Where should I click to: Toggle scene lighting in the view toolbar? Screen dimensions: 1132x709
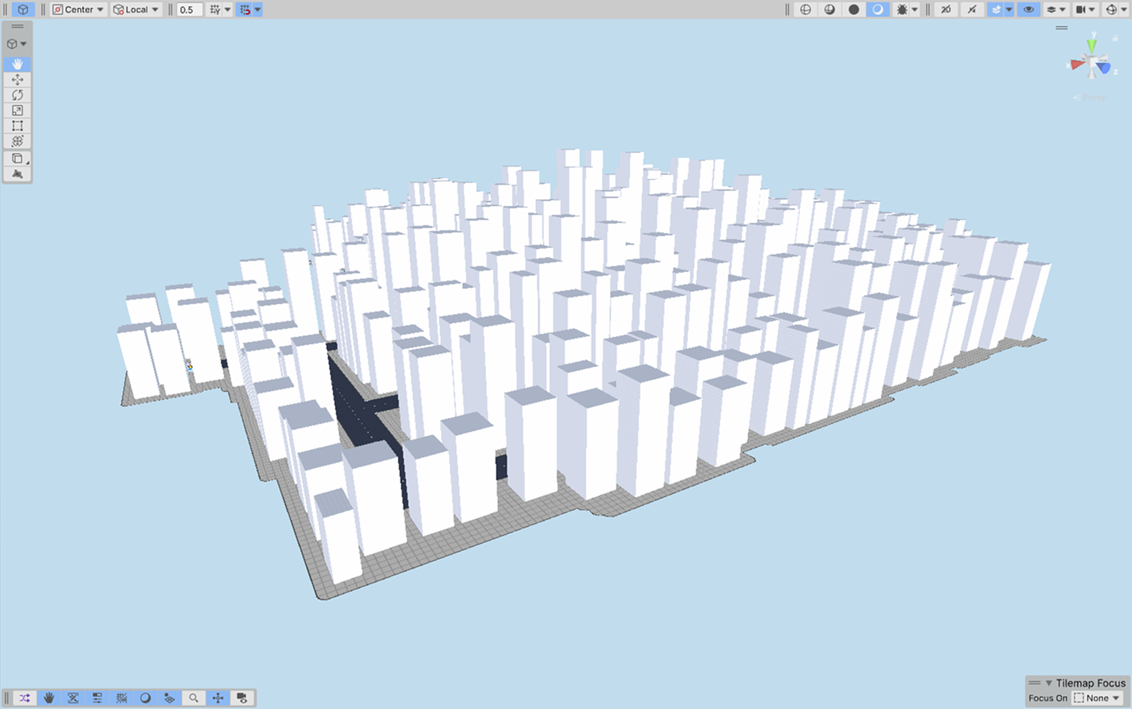pyautogui.click(x=877, y=10)
